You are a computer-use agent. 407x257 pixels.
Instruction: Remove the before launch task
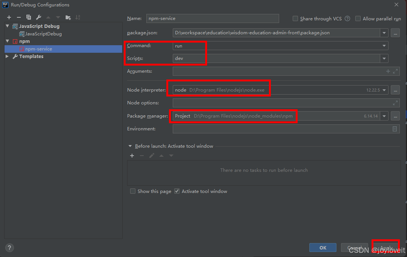(142, 156)
